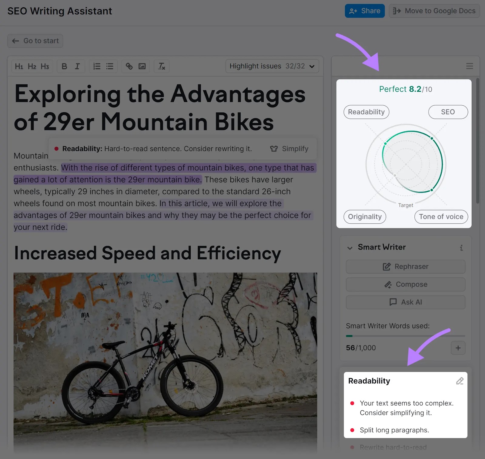Apply Heading 1 style
The width and height of the screenshot is (485, 459).
[19, 66]
